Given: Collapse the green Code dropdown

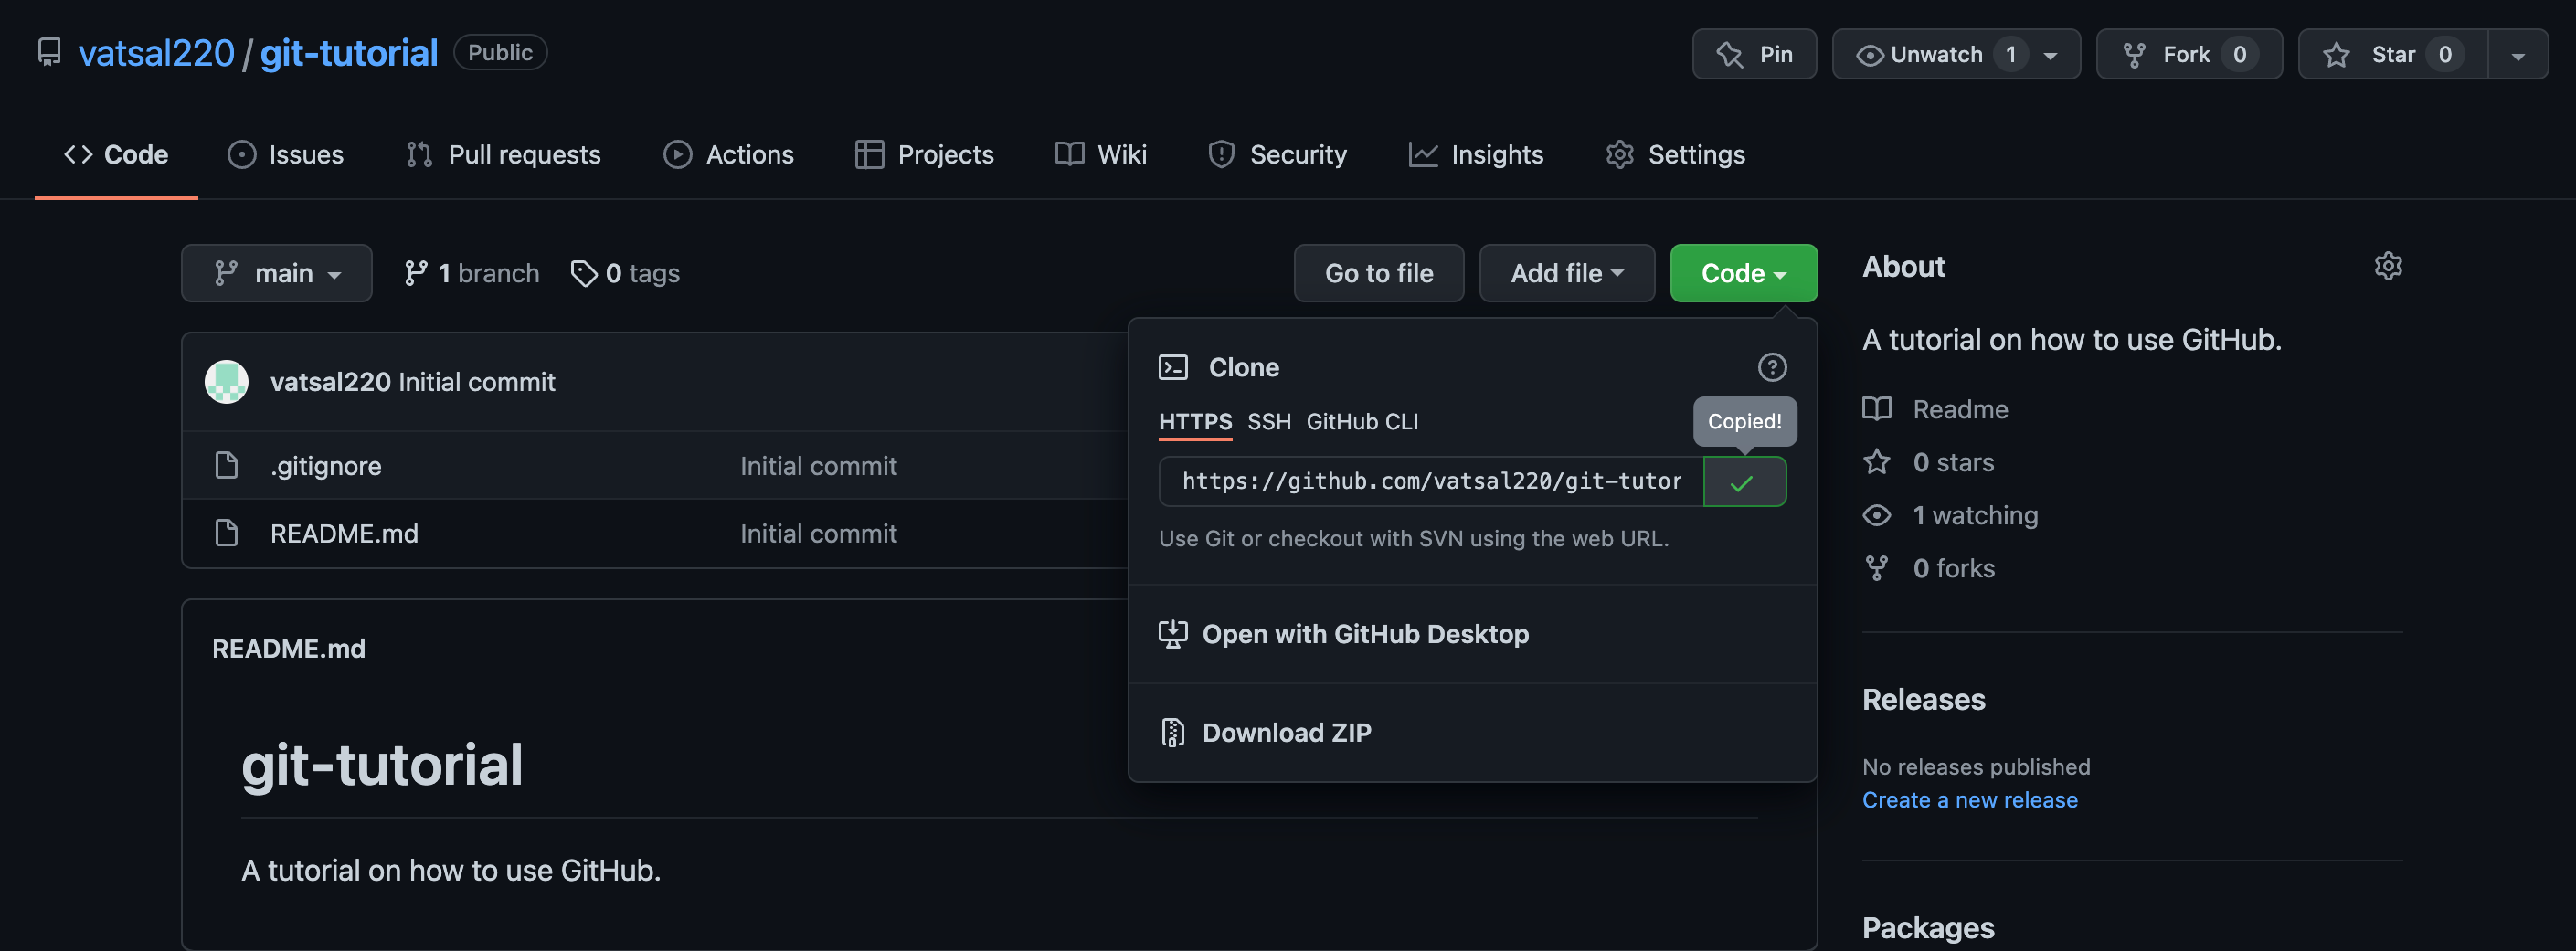Looking at the screenshot, I should [x=1744, y=273].
